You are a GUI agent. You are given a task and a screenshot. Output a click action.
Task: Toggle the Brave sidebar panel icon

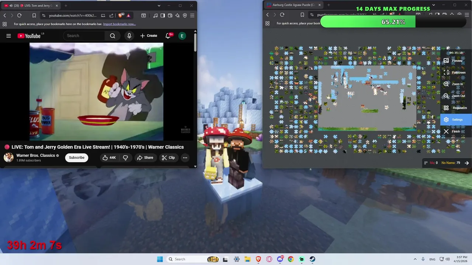163,15
